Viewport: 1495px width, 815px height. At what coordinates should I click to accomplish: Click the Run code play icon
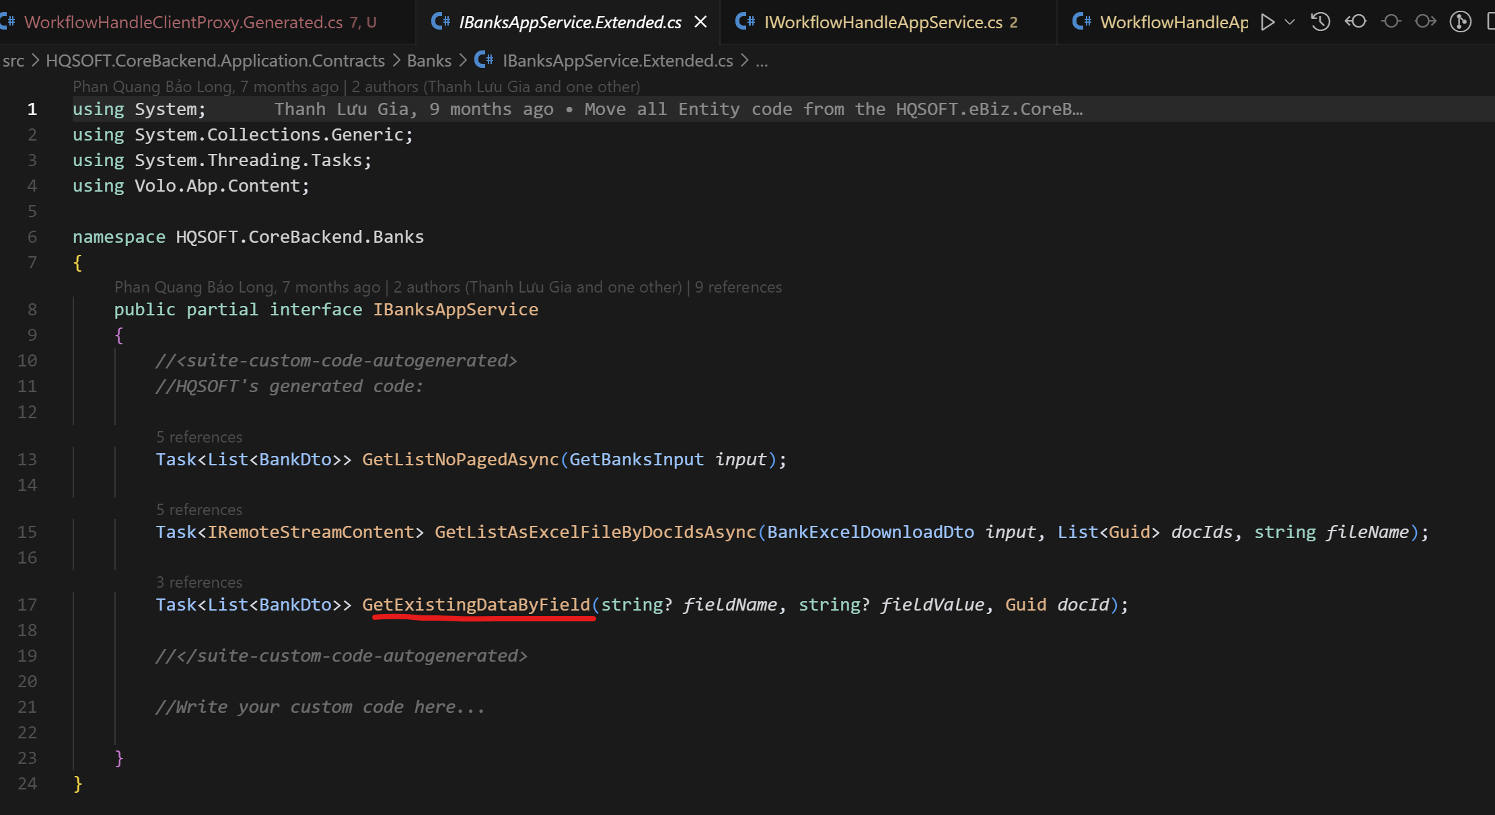tap(1268, 22)
